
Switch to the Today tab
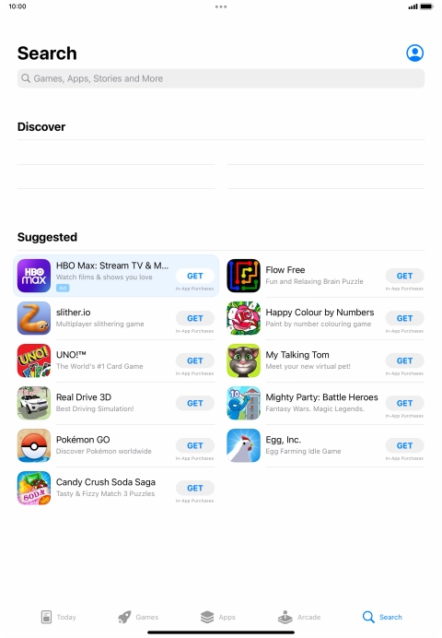(x=59, y=617)
